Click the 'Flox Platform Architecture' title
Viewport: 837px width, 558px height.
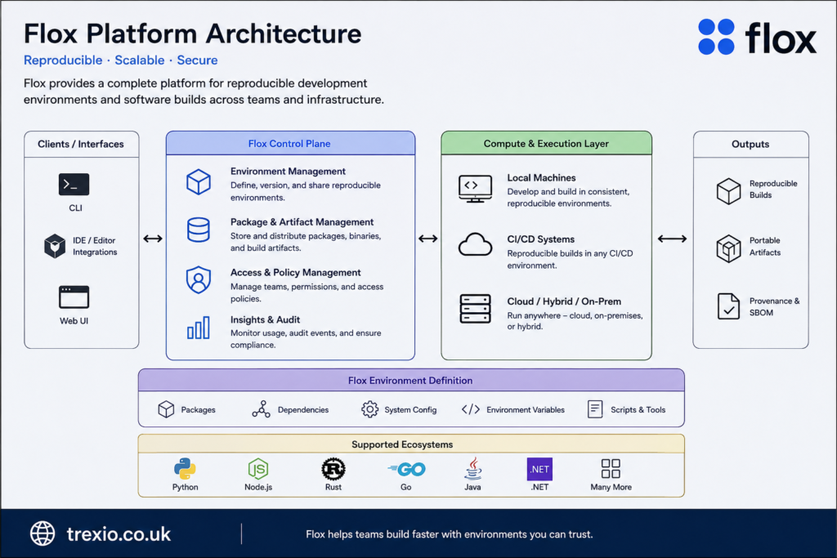193,33
